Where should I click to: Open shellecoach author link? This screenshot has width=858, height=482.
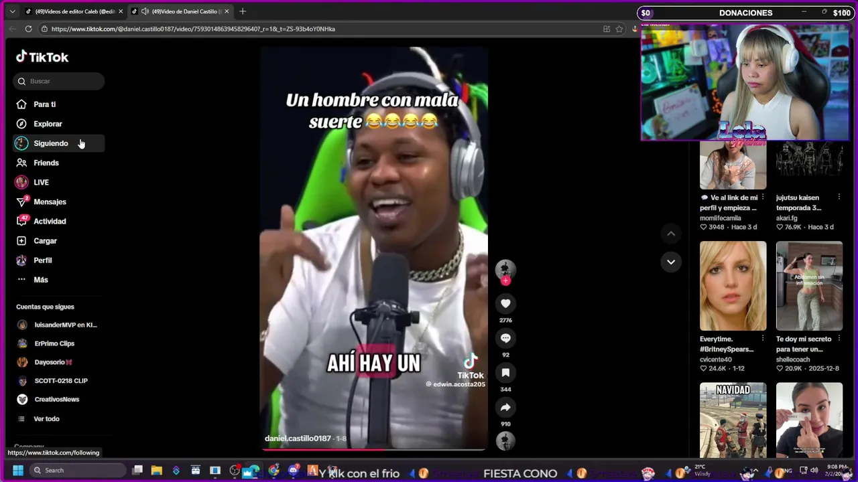tap(793, 359)
